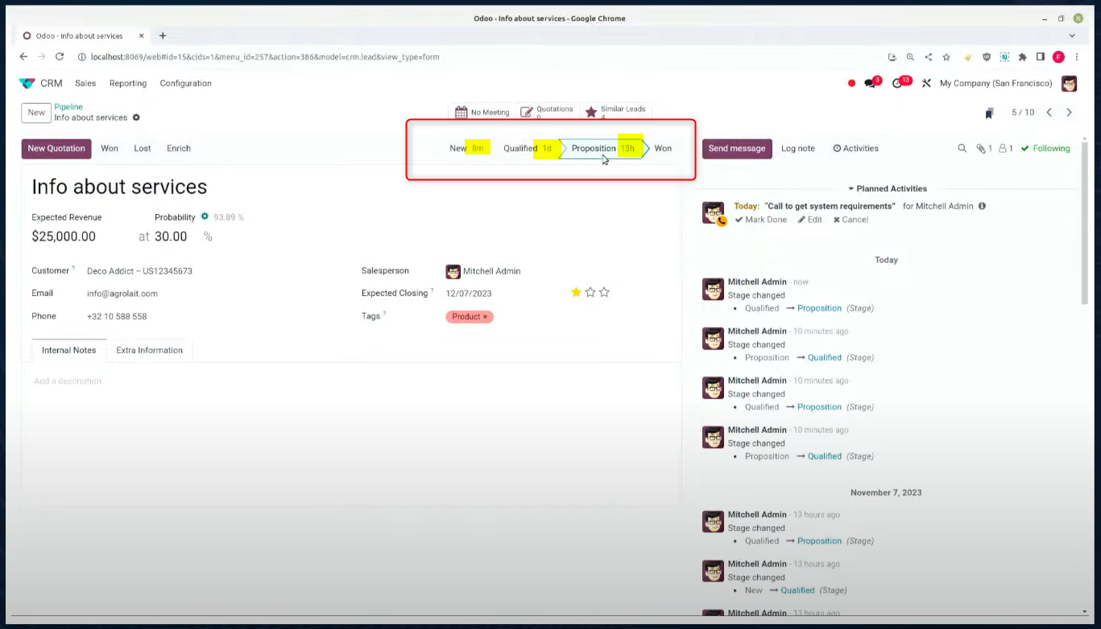The height and width of the screenshot is (629, 1101).
Task: Click the browser address bar URL
Action: [265, 57]
